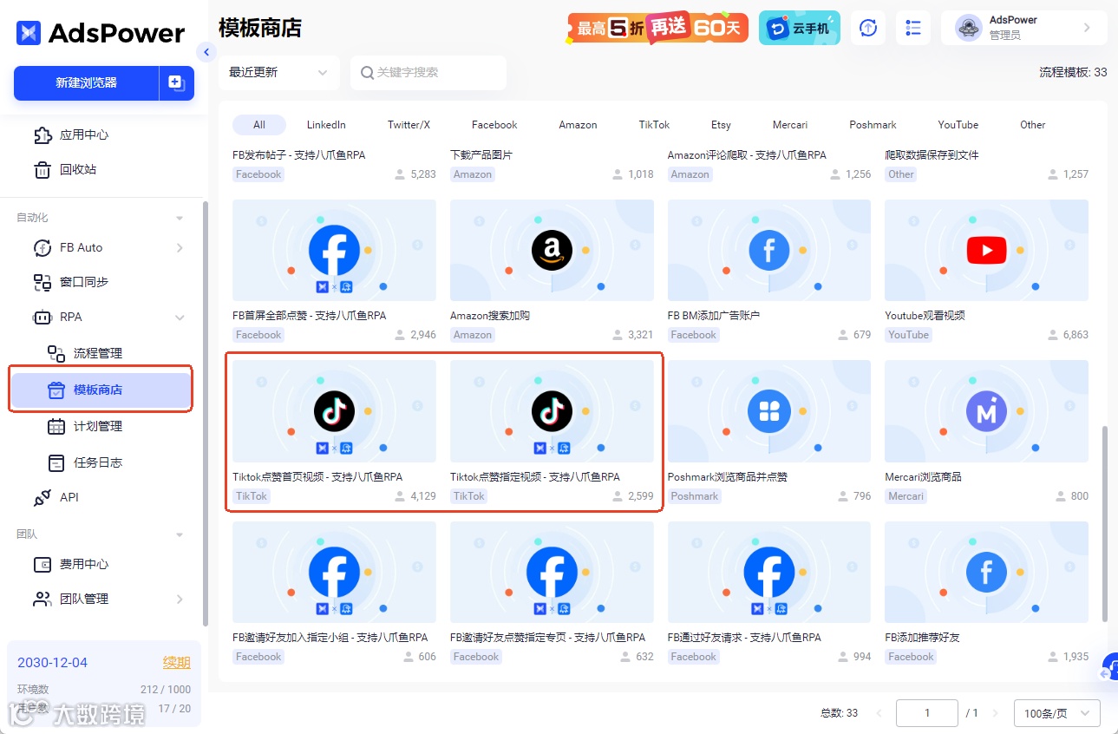
Task: Filter by the LinkedIn tab
Action: 326,125
